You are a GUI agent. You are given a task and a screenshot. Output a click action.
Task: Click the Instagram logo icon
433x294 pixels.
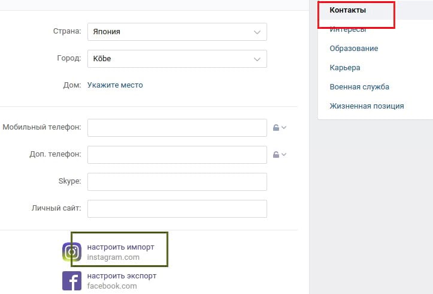pyautogui.click(x=72, y=252)
